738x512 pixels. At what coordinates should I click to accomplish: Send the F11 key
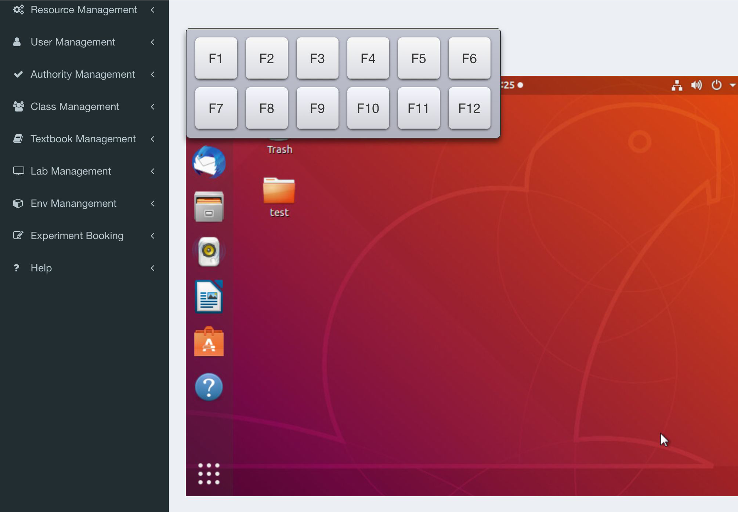(x=419, y=108)
